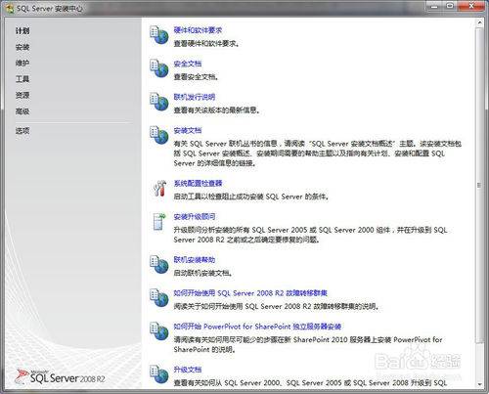Open the 硬件和软件要求 link

tap(198, 30)
